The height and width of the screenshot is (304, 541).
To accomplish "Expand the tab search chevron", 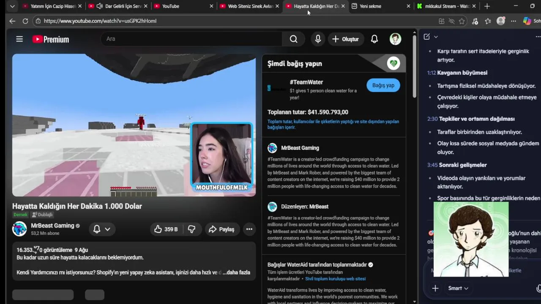I will tap(12, 6).
